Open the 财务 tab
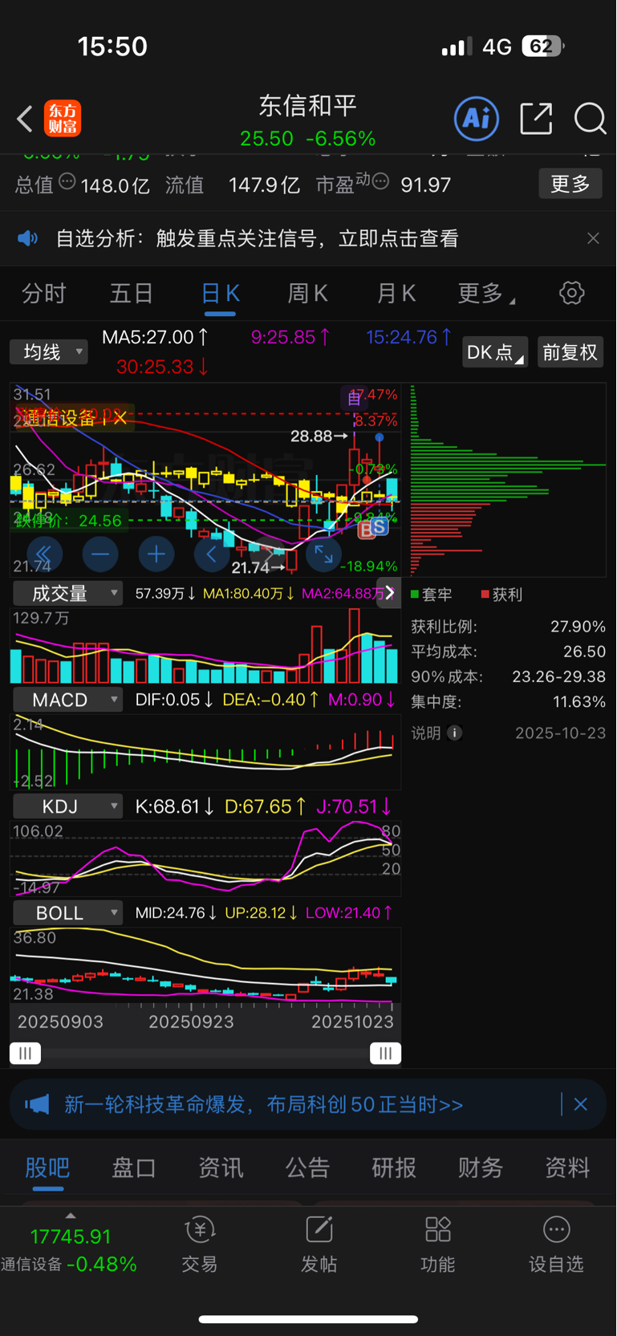Image resolution: width=617 pixels, height=1336 pixels. click(x=481, y=1167)
